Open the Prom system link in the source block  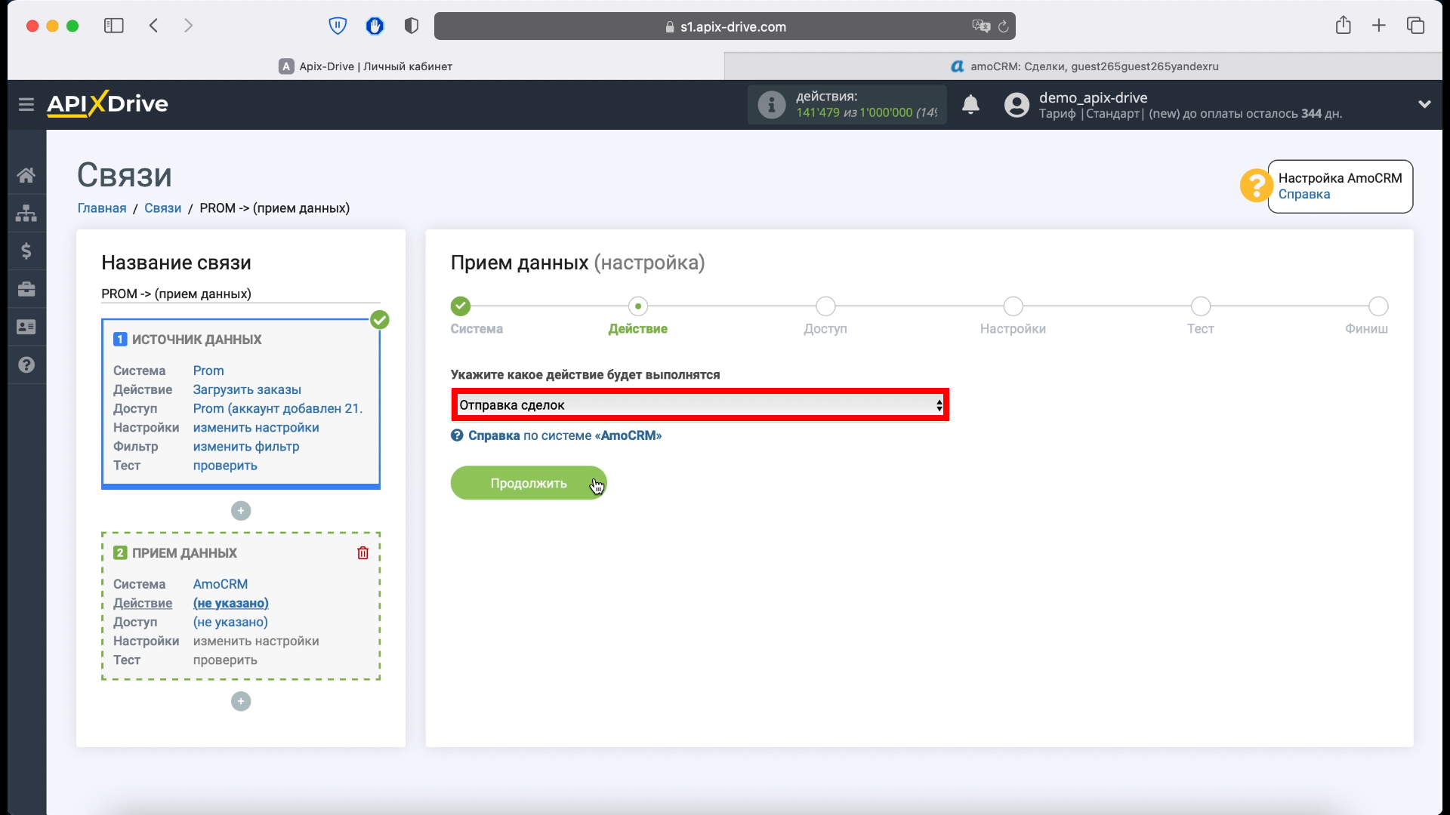point(208,371)
